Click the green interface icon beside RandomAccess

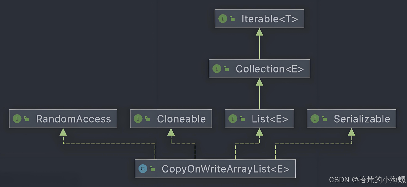(17, 119)
